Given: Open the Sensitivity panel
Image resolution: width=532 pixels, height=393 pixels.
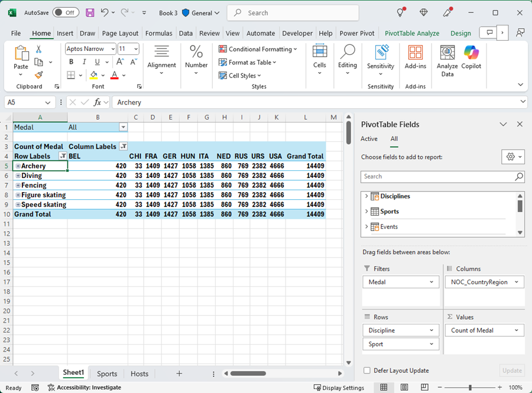Looking at the screenshot, I should click(380, 59).
